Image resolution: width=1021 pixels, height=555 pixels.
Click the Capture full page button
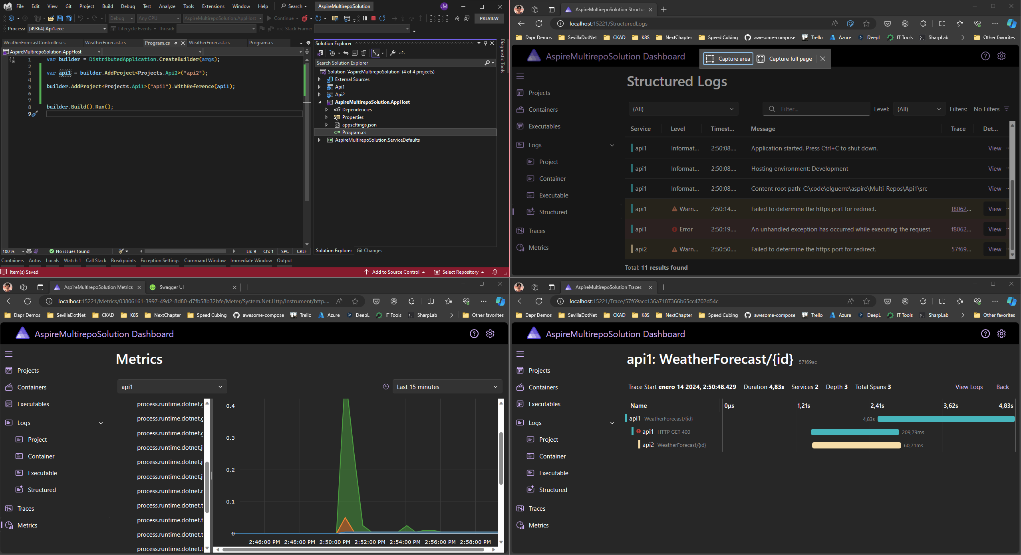[785, 59]
